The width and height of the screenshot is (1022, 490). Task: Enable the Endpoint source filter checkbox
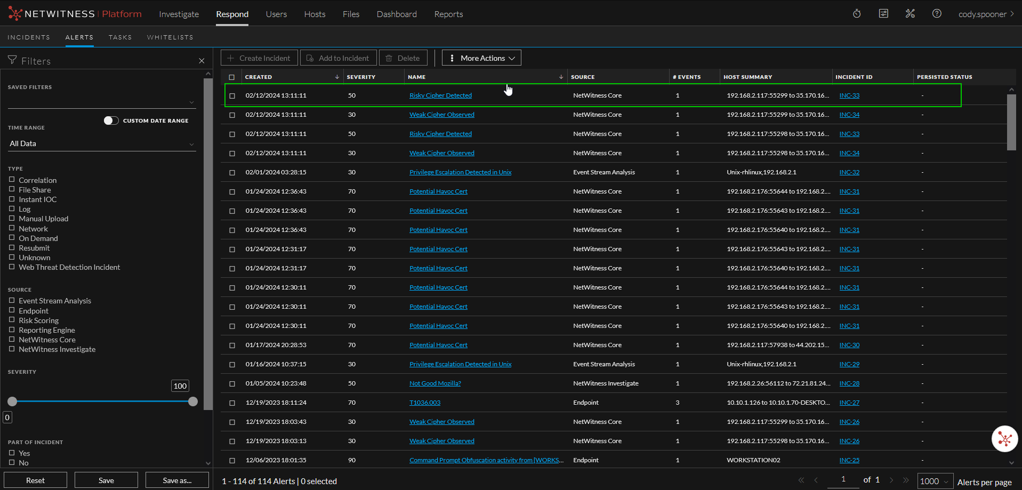(x=12, y=310)
